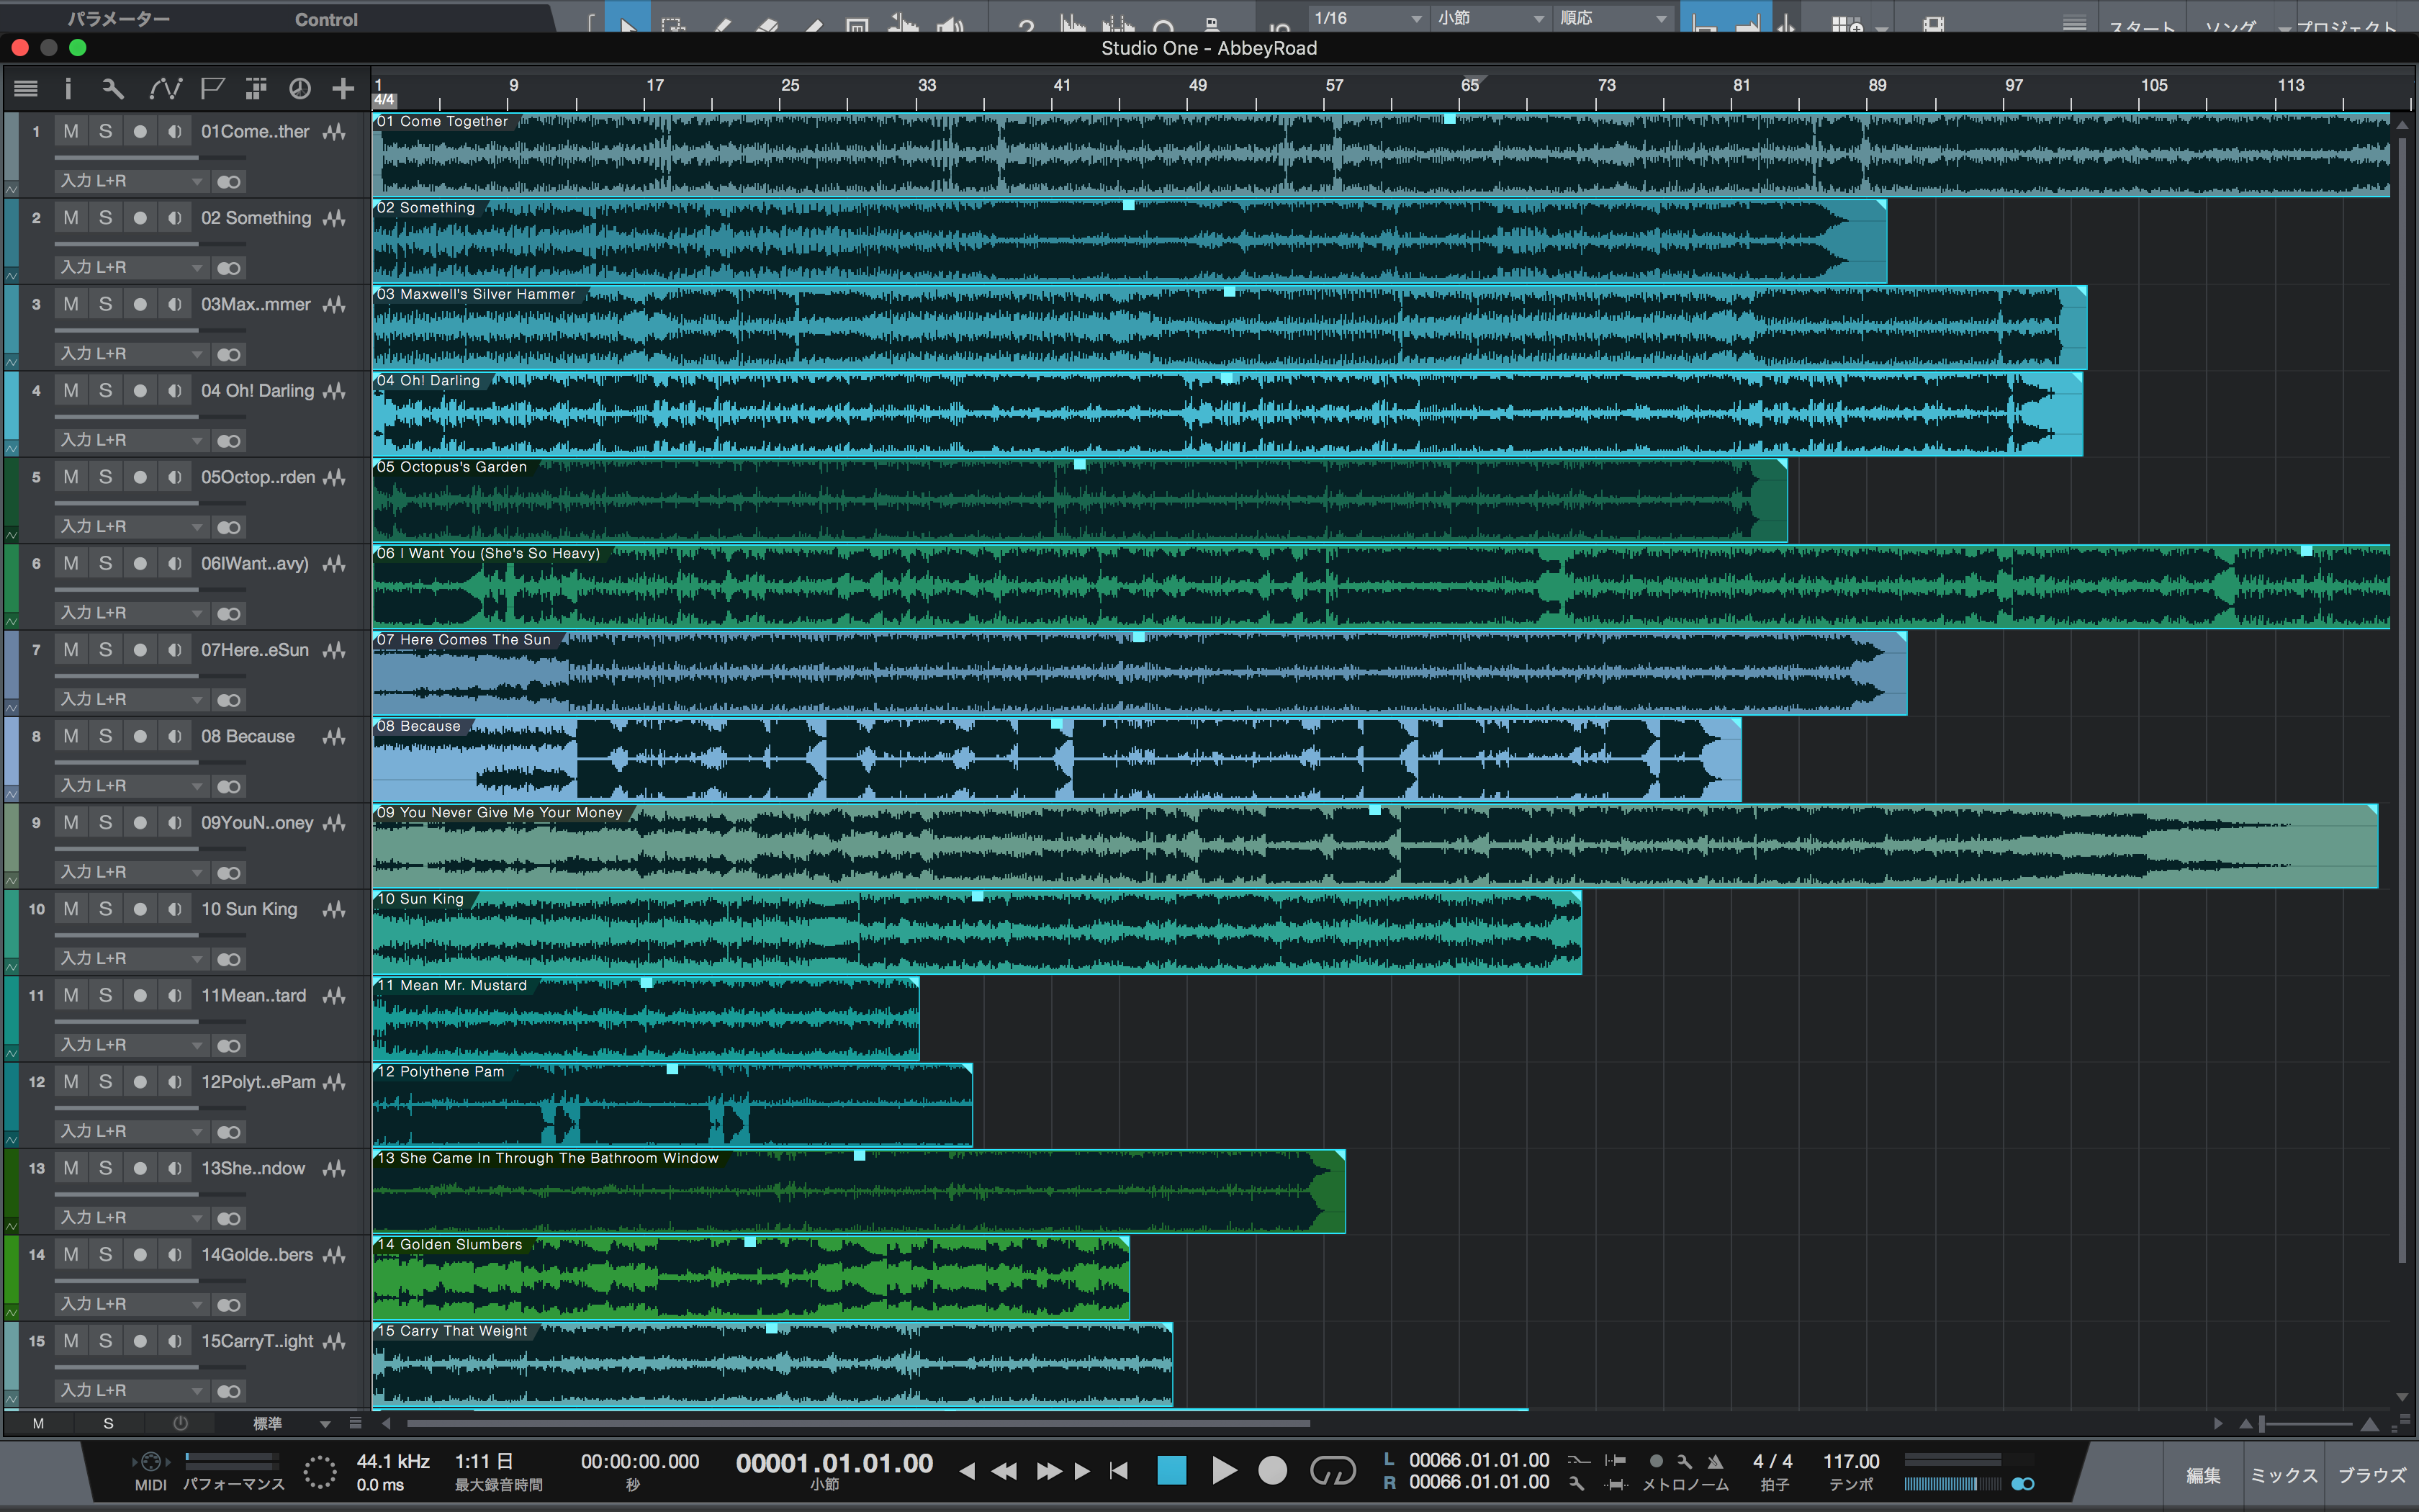
Task: Open 入力 L+R dropdown on track 1
Action: [131, 181]
